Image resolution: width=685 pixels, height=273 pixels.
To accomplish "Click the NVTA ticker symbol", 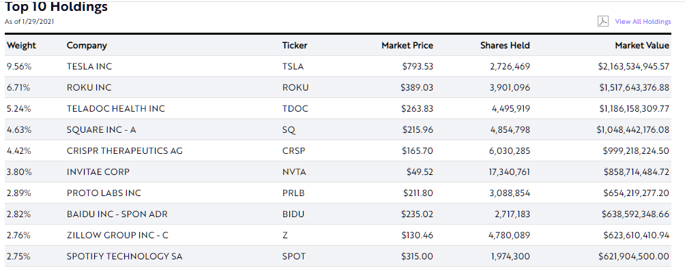I will point(294,172).
